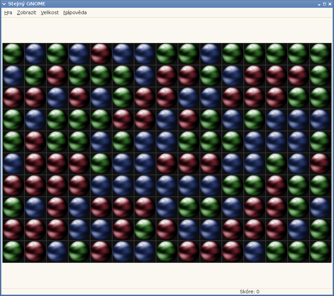Open the Nápověda menu
This screenshot has width=334, height=296.
point(75,13)
